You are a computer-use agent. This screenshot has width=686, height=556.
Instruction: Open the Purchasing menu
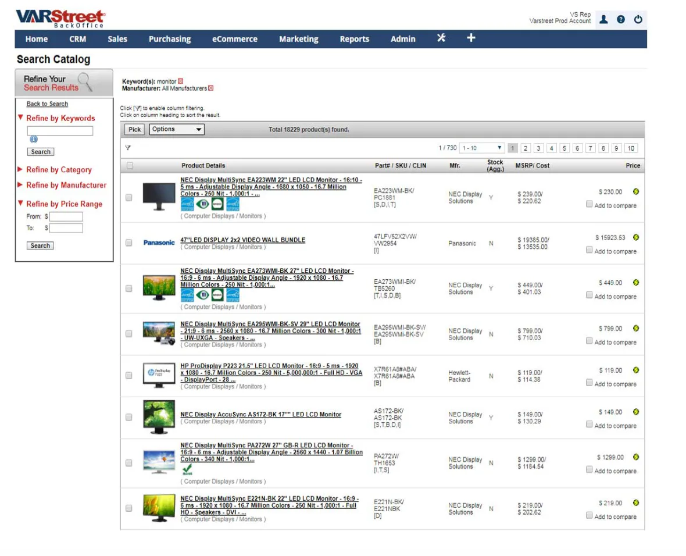click(x=169, y=38)
